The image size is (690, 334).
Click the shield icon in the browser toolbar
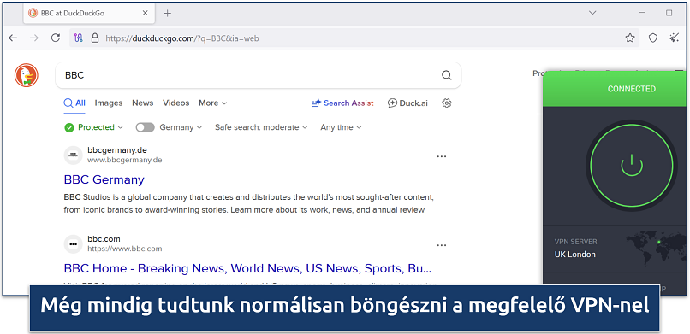653,38
